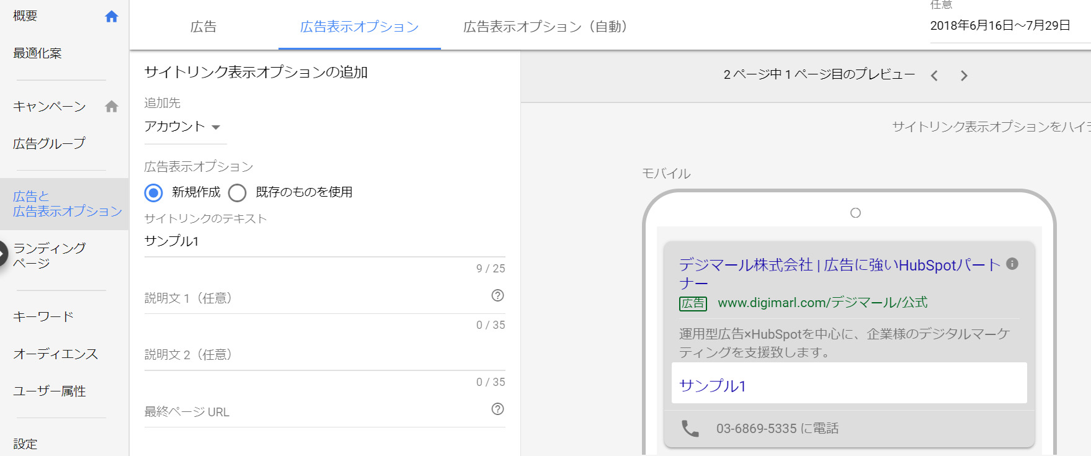Screen dimensions: 1091x456
Task: Open help icon for 説明文 1
Action: tap(497, 295)
